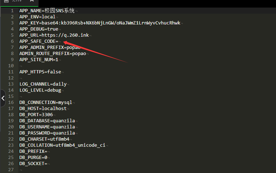Place cursor in the APP_KEY base64 value

pos(111,23)
